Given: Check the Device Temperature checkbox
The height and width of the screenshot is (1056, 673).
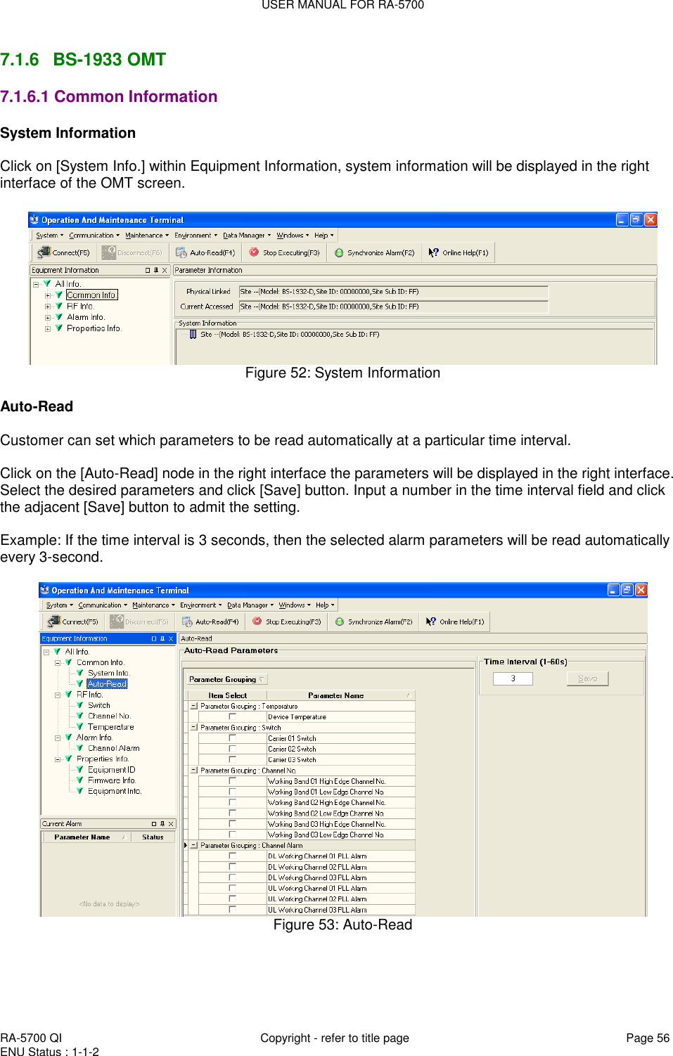Looking at the screenshot, I should tap(232, 716).
